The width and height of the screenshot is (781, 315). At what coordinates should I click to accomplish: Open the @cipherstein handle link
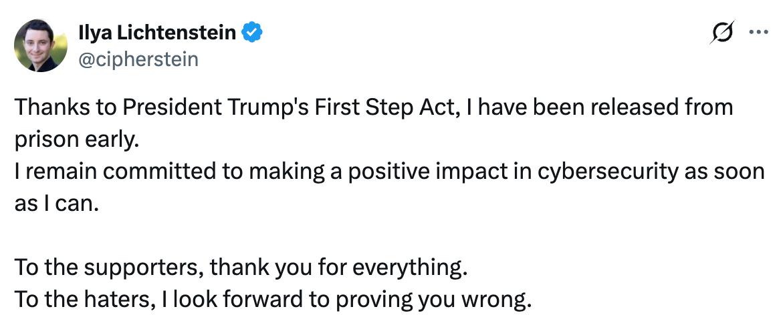coord(138,59)
